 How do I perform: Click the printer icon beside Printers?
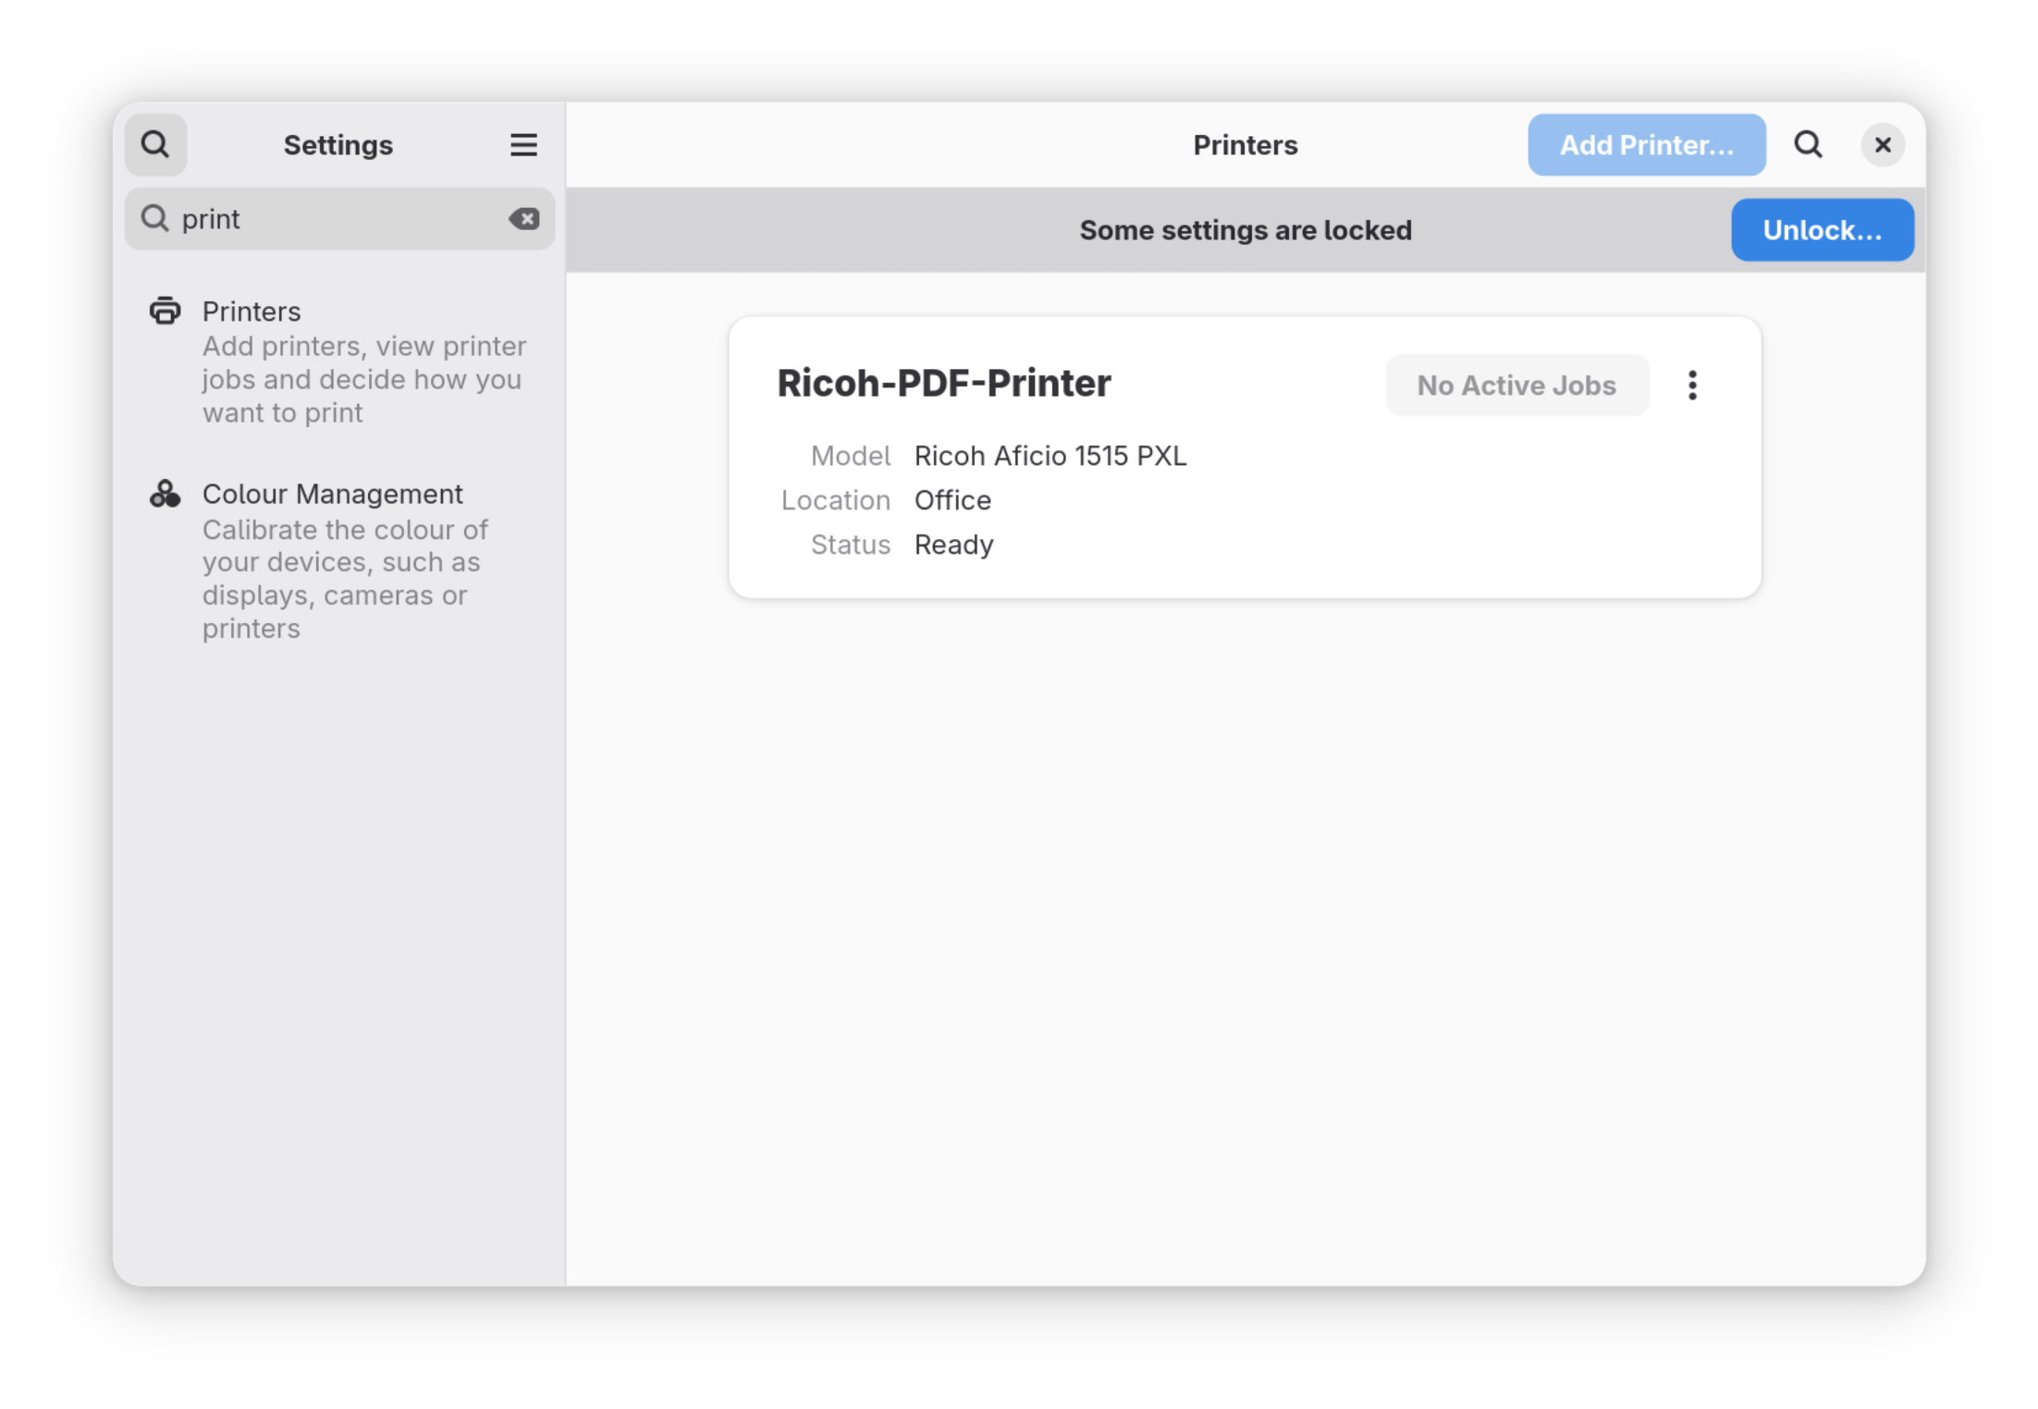(165, 311)
